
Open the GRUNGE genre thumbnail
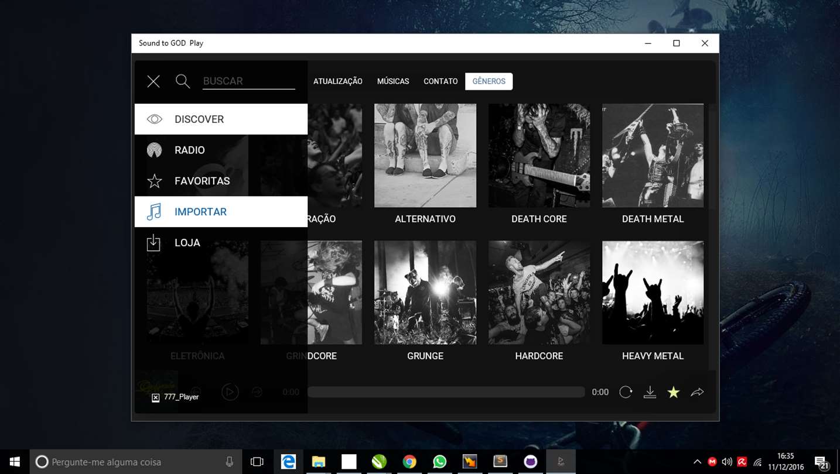[x=425, y=293]
